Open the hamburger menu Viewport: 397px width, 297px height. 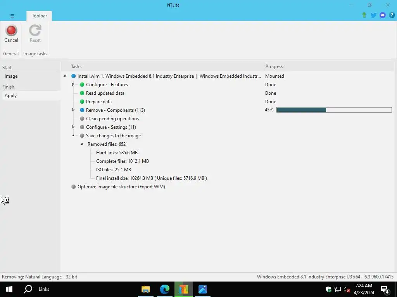tap(12, 15)
